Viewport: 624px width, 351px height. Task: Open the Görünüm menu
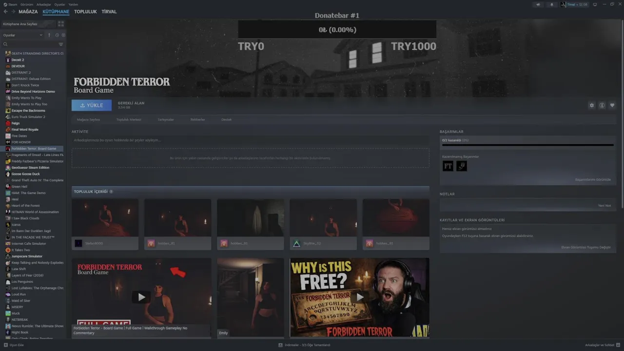click(27, 4)
